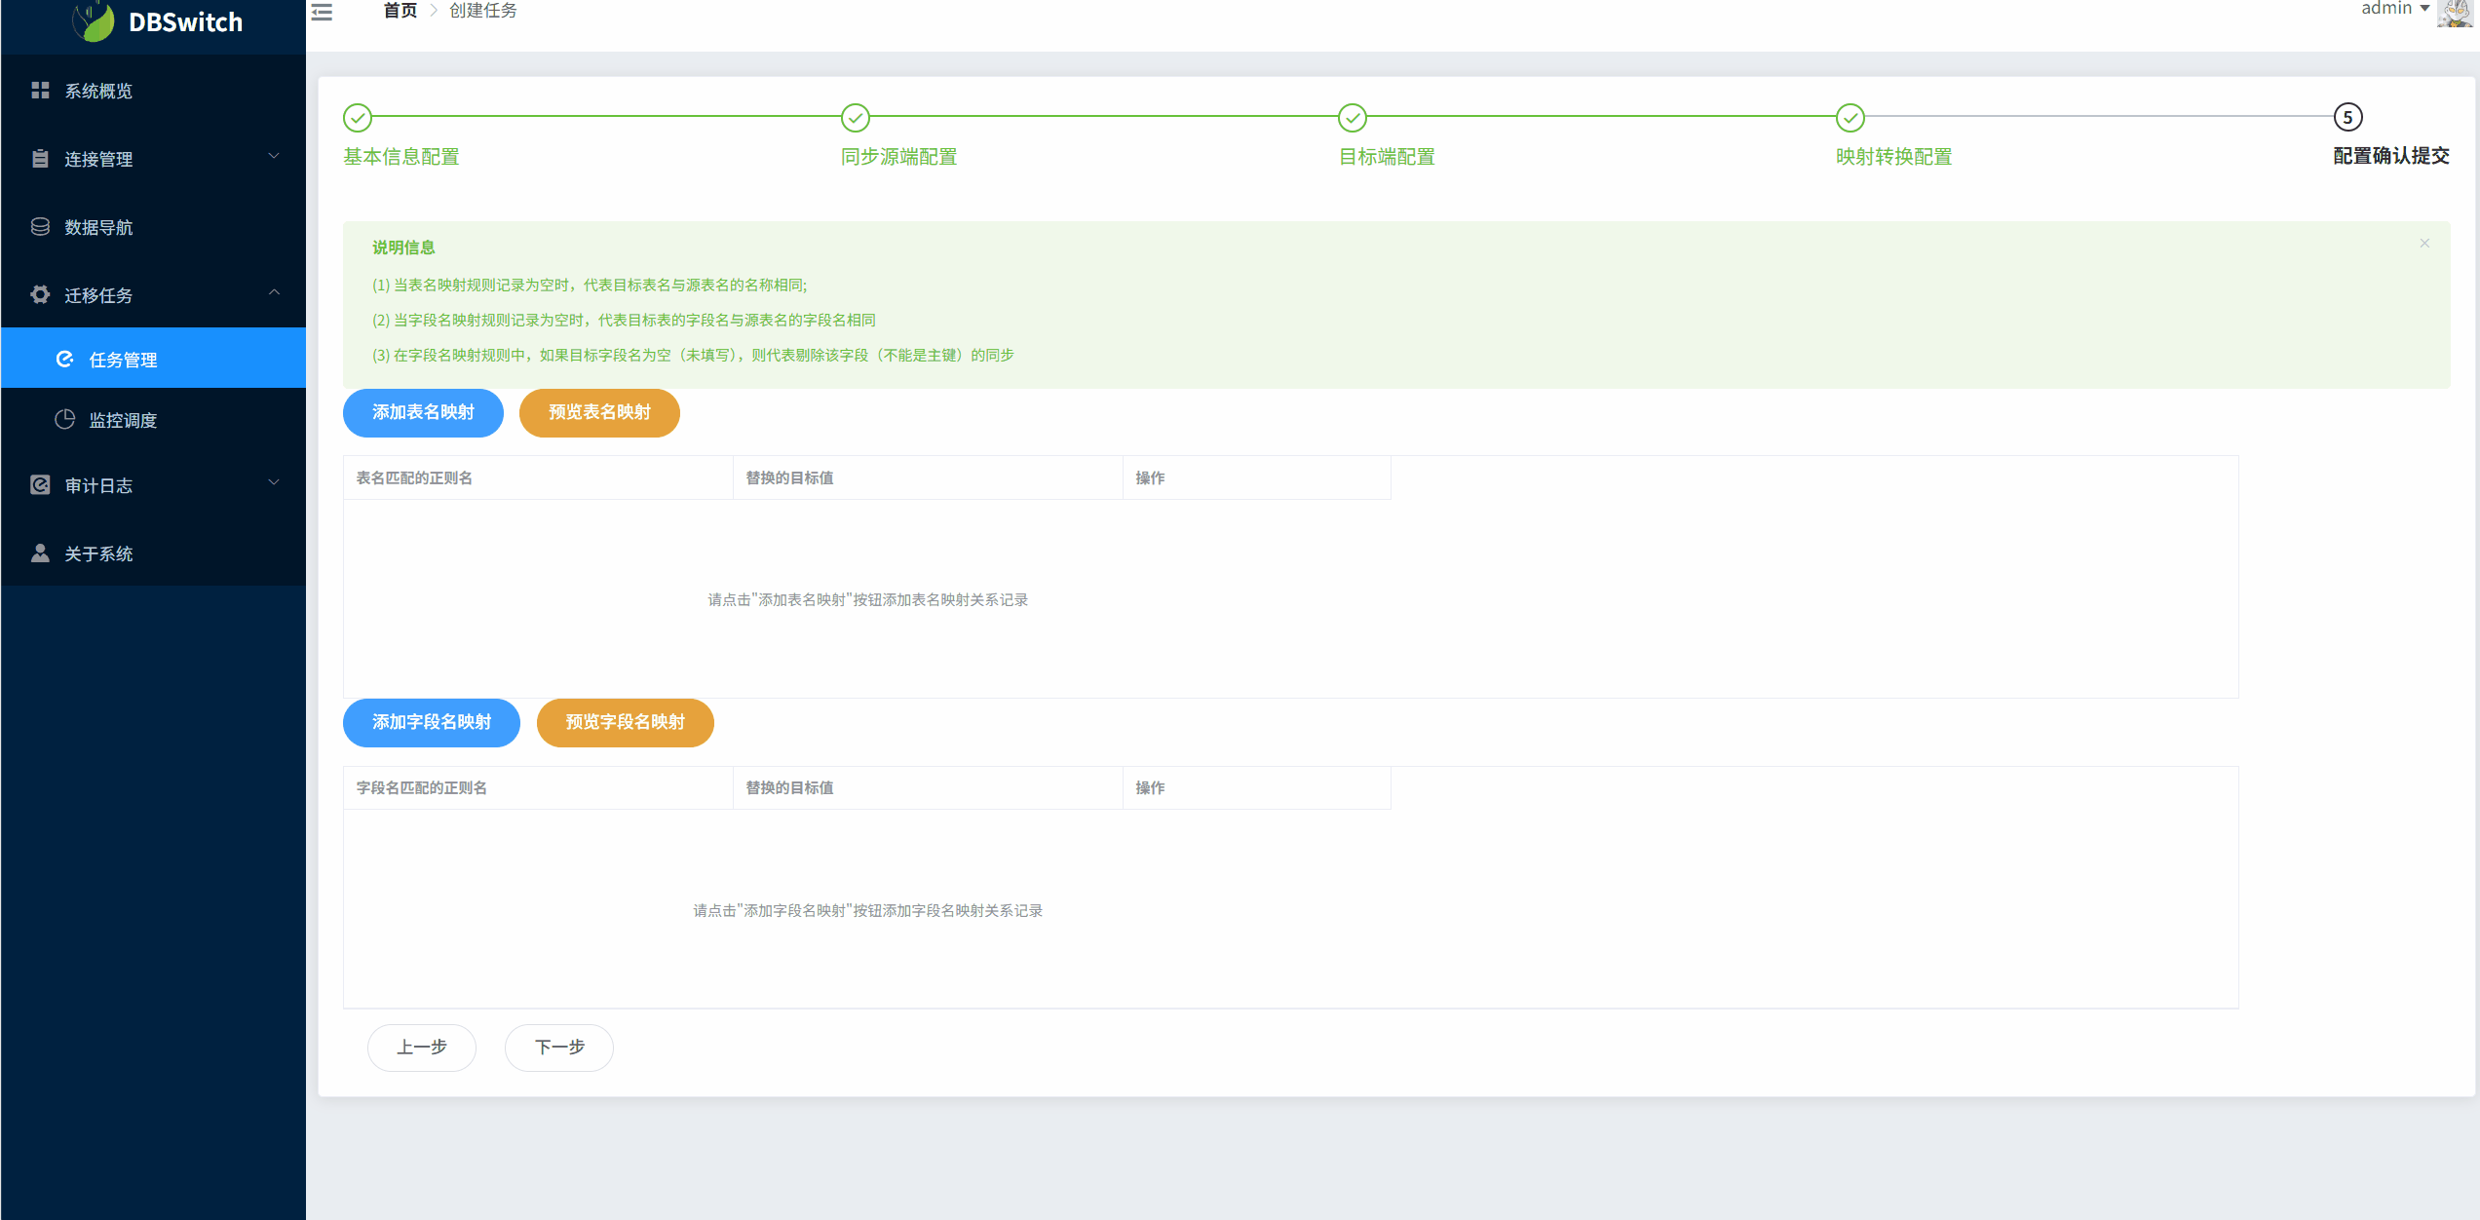Click the 系统概览 grid icon

click(x=40, y=91)
